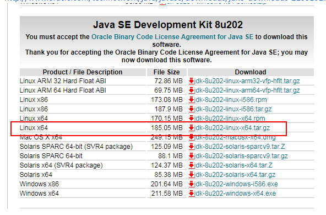
Task: Select the 201.64 MB file size cell
Action: 167,184
